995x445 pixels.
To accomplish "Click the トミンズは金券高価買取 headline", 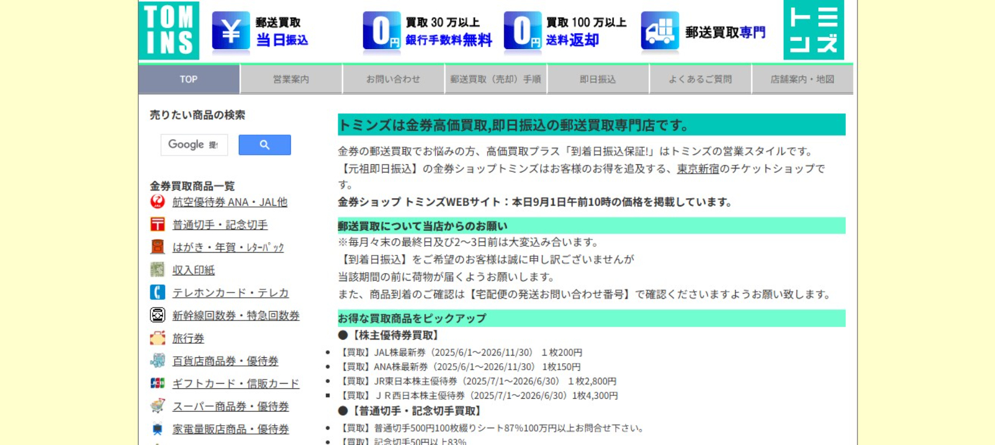I will 592,125.
